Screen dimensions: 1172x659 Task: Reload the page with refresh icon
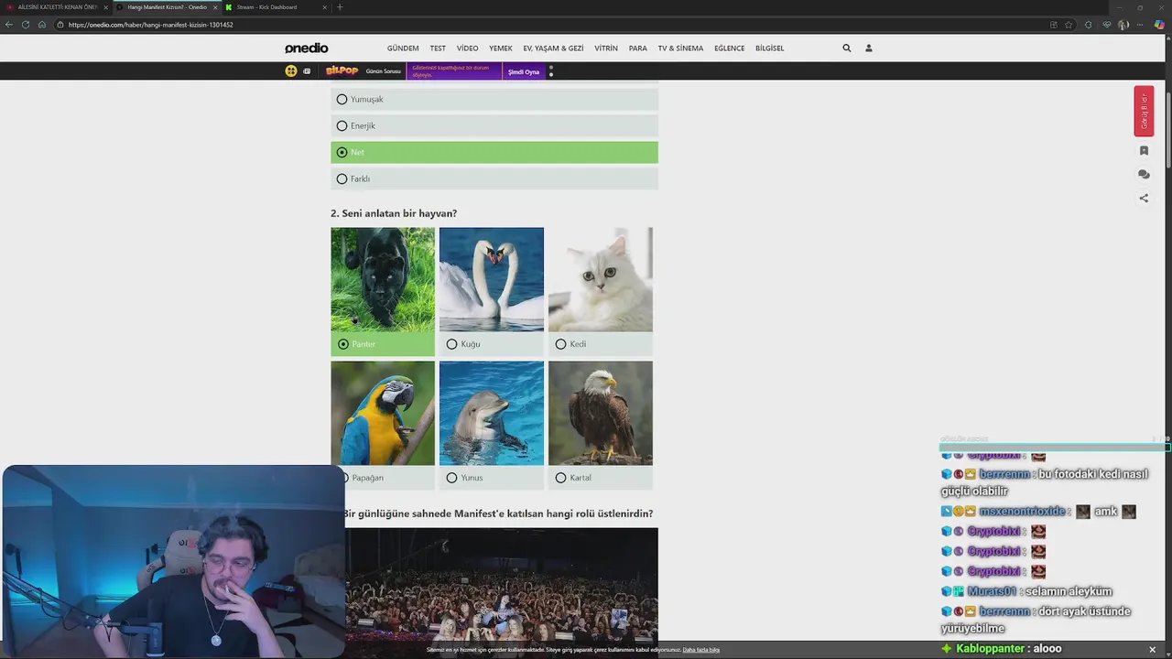[x=26, y=25]
